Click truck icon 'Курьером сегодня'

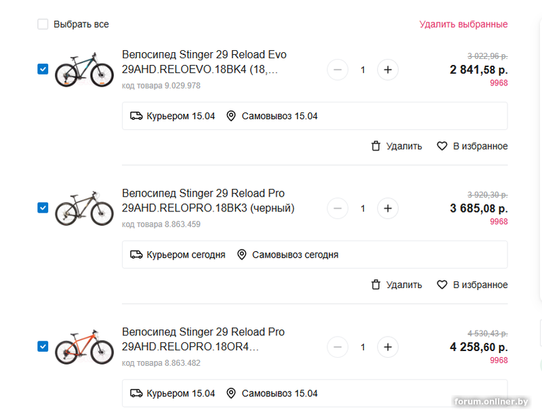tap(137, 255)
